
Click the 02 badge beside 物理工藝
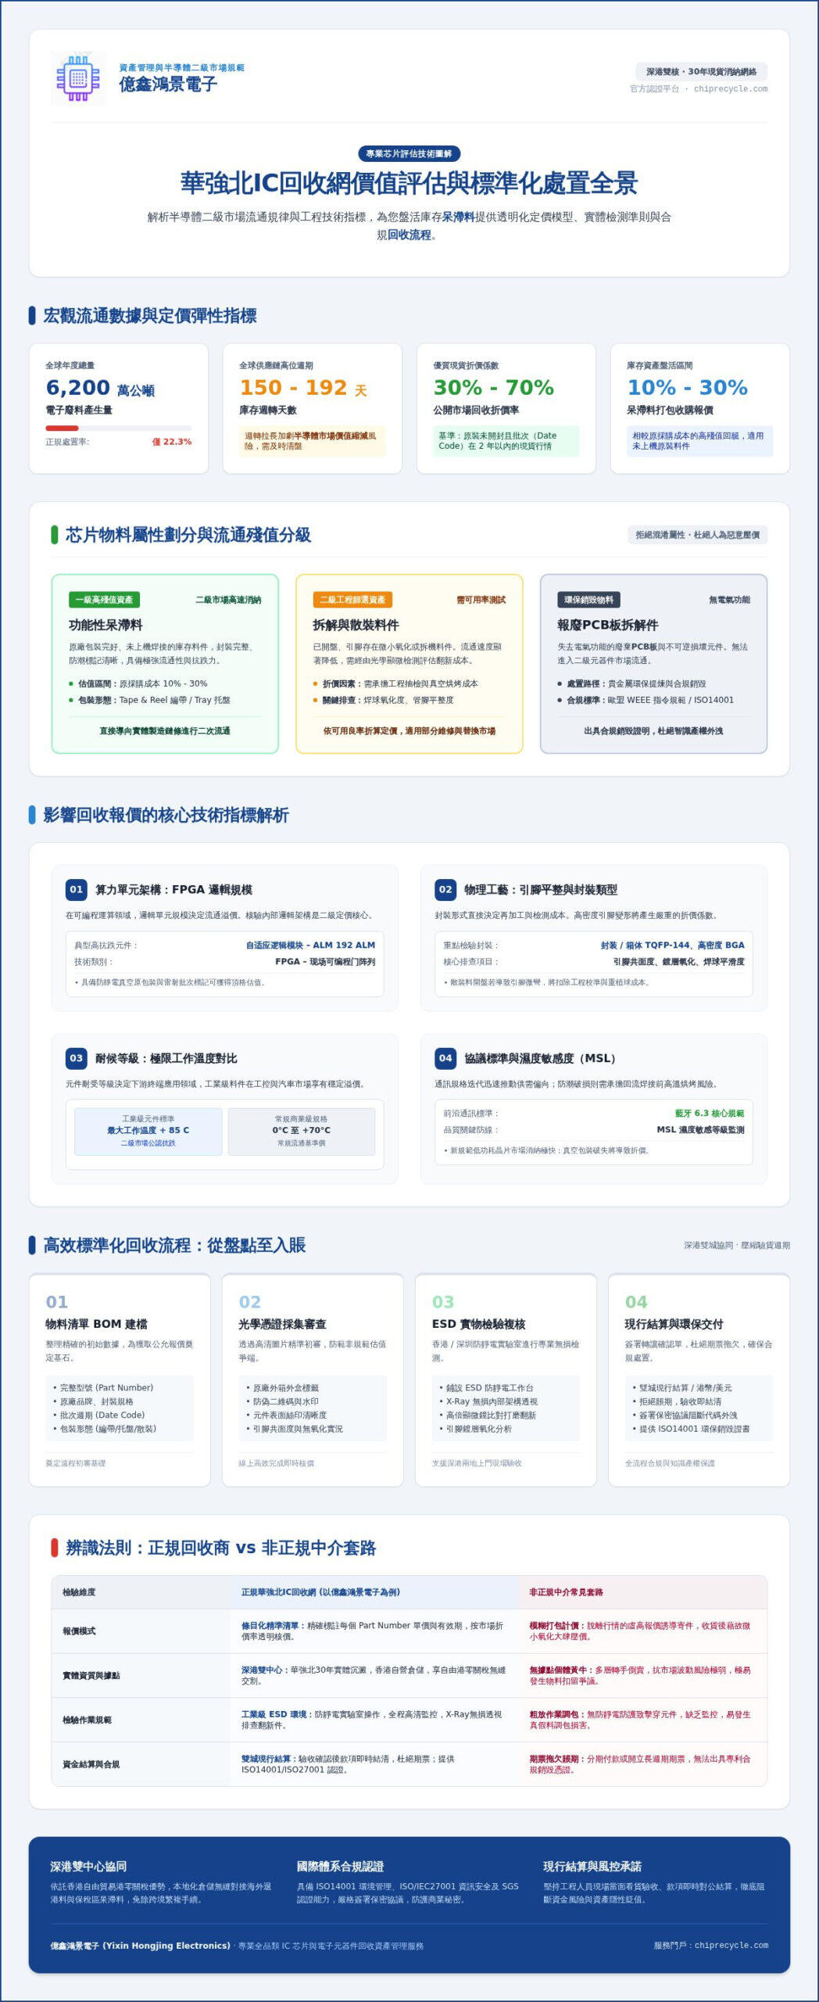[x=445, y=889]
